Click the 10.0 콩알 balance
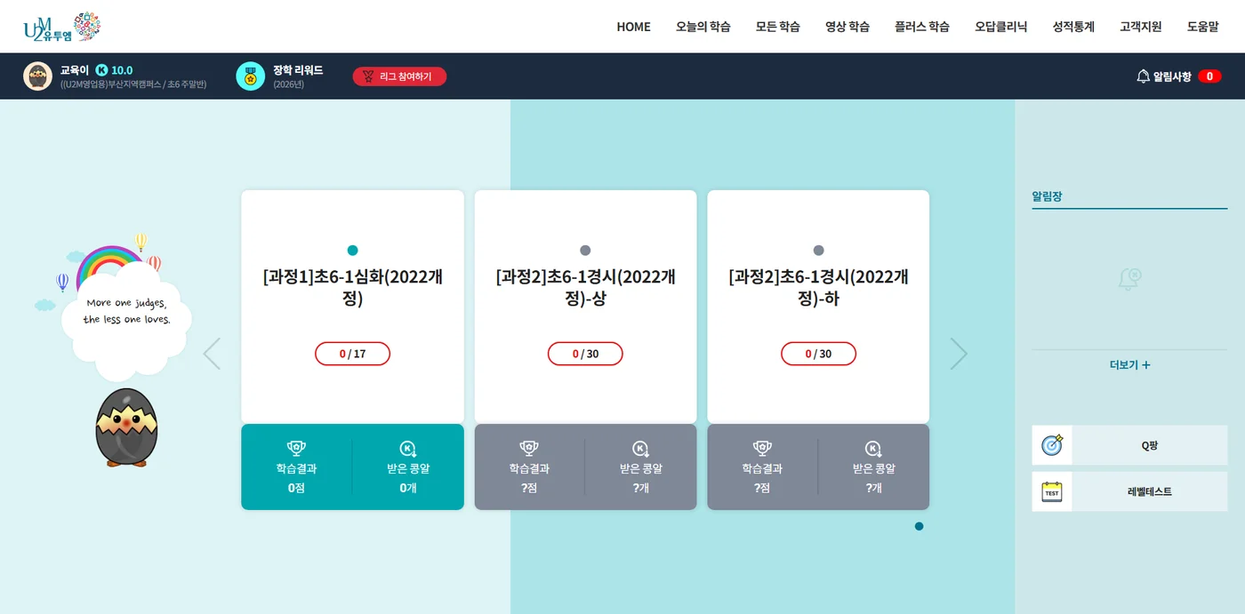The height and width of the screenshot is (614, 1245). (x=122, y=70)
